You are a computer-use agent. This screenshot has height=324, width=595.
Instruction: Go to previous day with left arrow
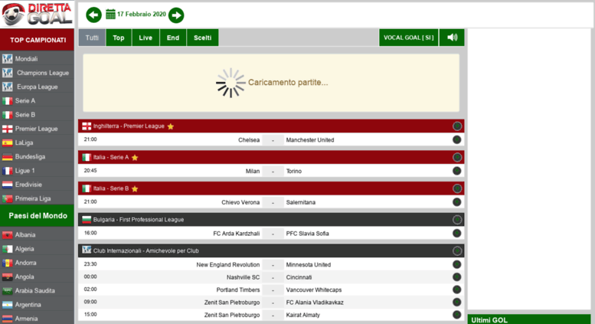[x=93, y=15]
